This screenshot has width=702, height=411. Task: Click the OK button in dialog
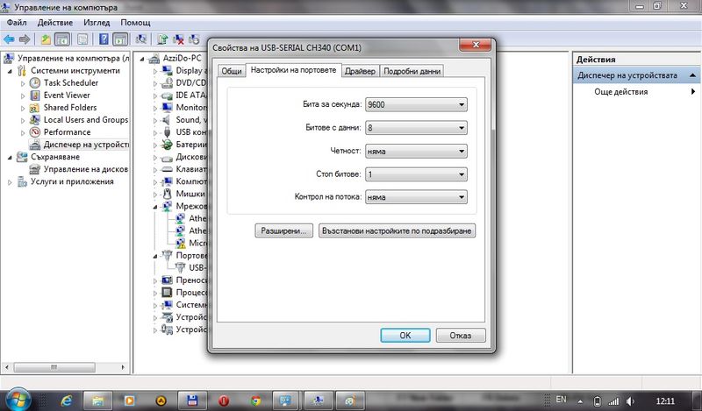pyautogui.click(x=405, y=335)
